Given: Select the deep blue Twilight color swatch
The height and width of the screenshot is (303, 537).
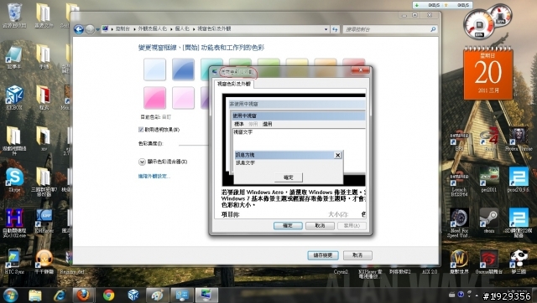Looking at the screenshot, I should click(183, 69).
